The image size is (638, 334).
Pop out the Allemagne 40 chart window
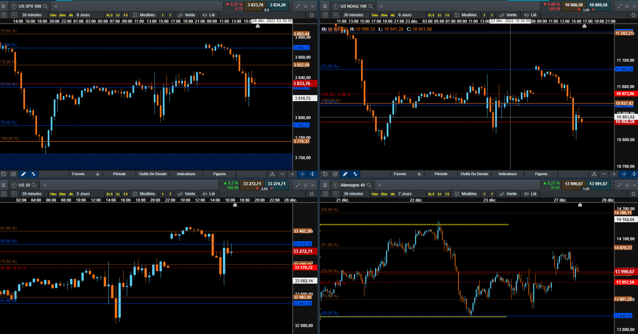pyautogui.click(x=627, y=185)
